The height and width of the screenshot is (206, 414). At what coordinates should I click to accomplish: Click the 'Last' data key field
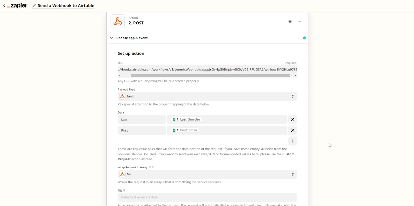pos(142,120)
